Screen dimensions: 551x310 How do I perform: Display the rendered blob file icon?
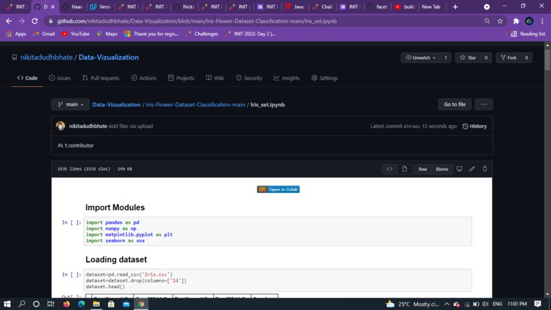tap(404, 169)
